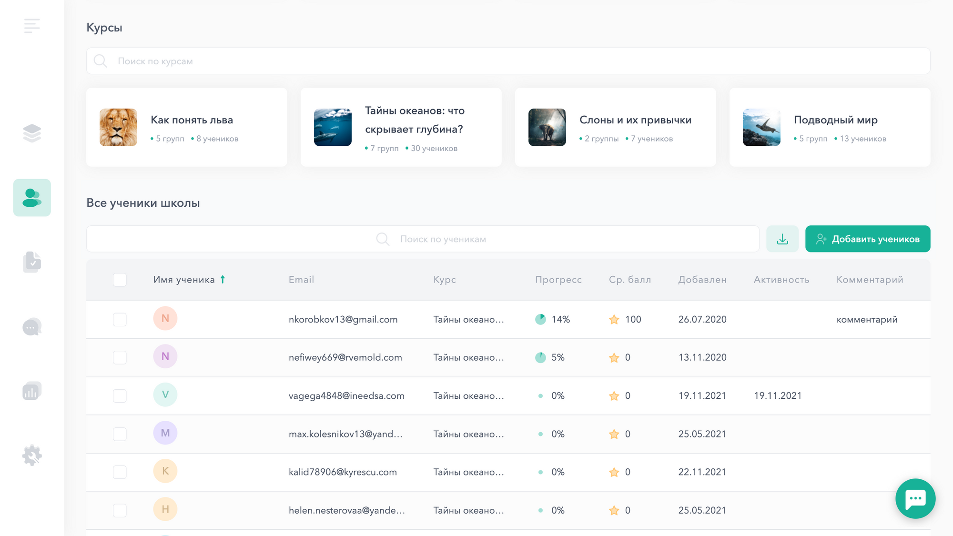Open homework document icon in sidebar
The height and width of the screenshot is (536, 953).
click(x=32, y=262)
